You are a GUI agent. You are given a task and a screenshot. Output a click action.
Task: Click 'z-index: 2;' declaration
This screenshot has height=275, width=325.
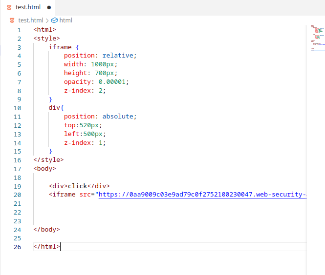point(85,91)
